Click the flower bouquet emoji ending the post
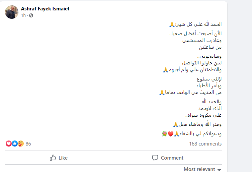 tap(165, 134)
